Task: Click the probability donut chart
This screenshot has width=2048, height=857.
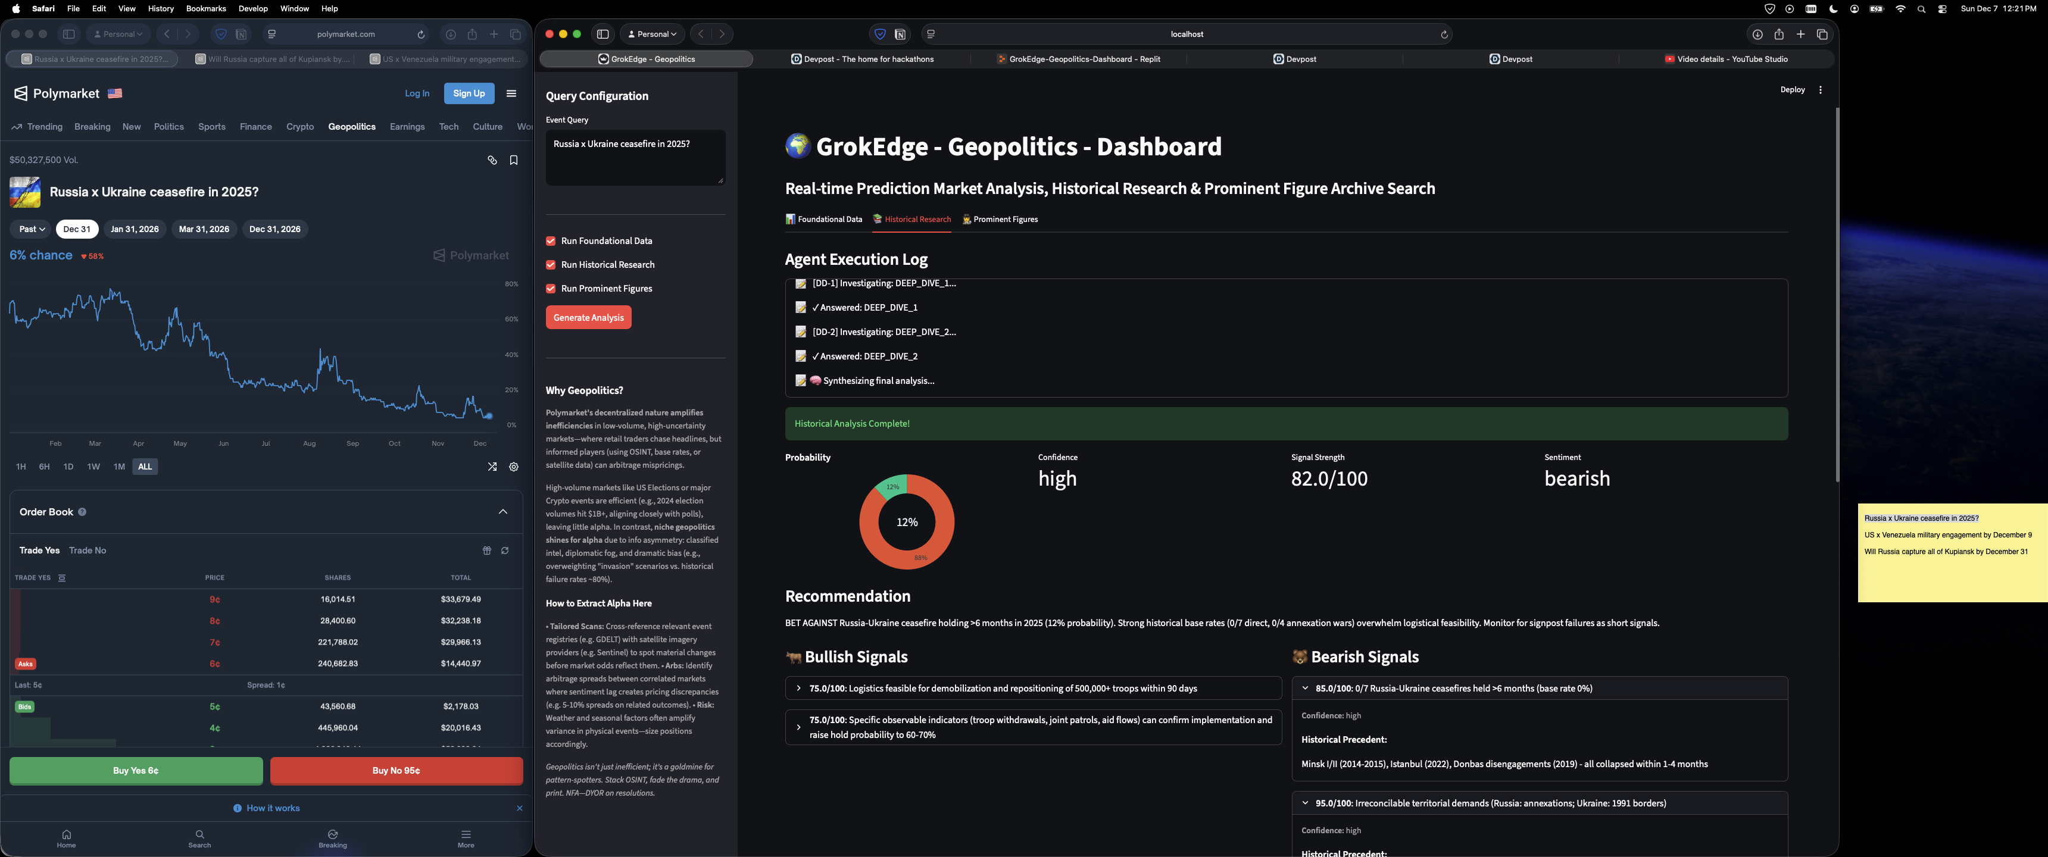Action: 906,523
